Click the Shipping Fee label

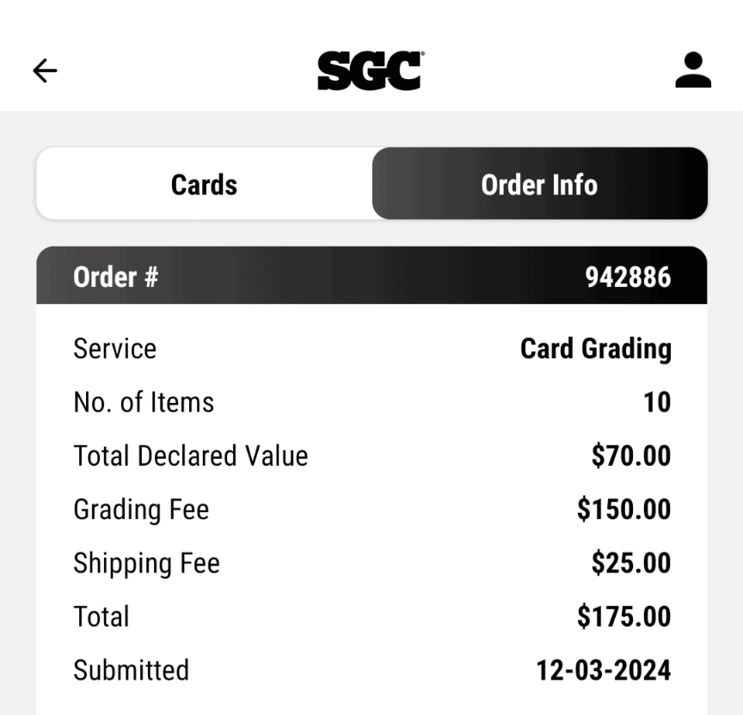click(x=147, y=563)
